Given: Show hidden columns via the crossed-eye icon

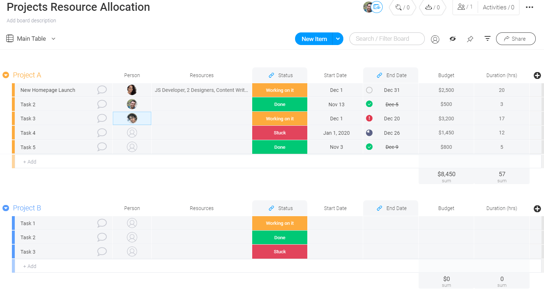Looking at the screenshot, I should pos(452,39).
